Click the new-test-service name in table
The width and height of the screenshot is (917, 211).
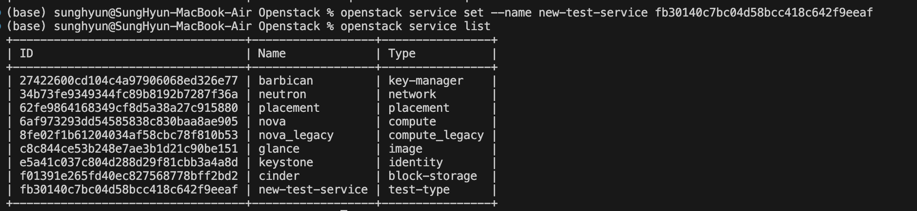click(x=313, y=190)
